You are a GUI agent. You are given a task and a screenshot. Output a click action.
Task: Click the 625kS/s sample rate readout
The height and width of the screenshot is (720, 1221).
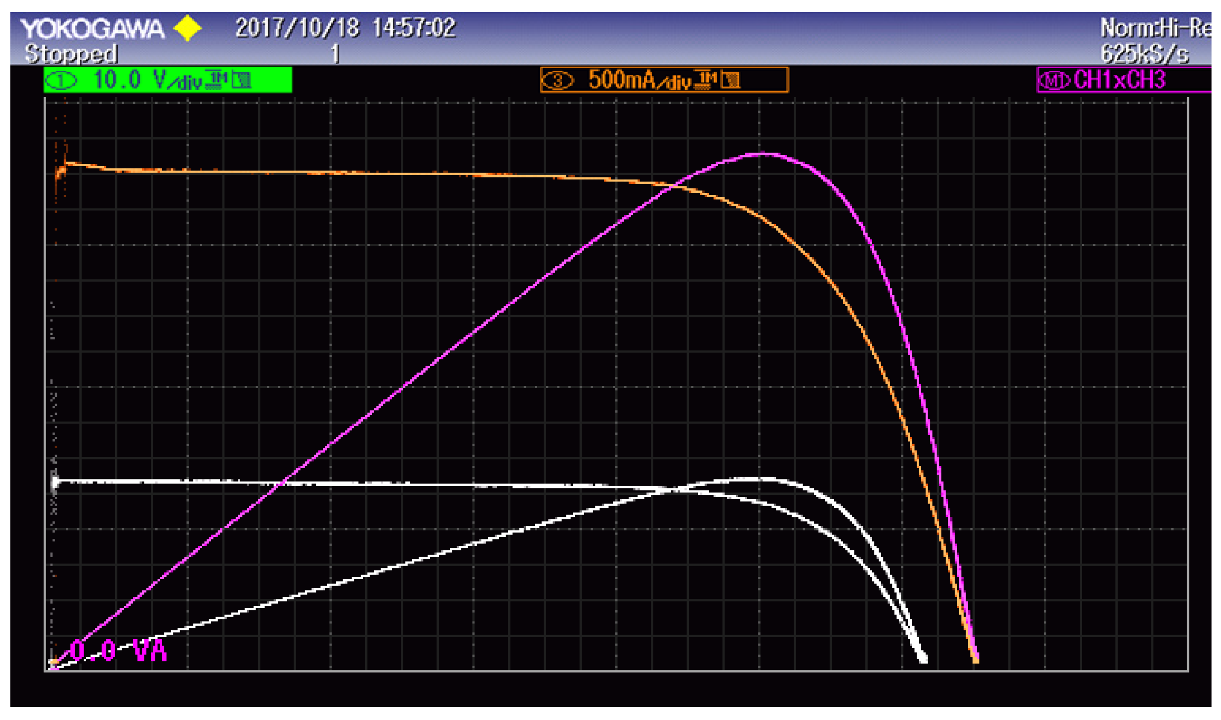(x=1145, y=54)
